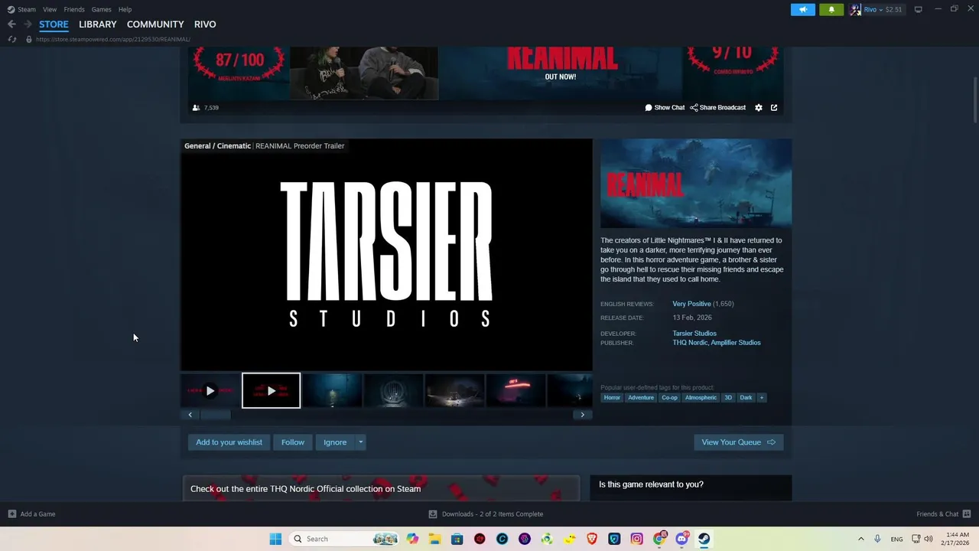Viewport: 979px width, 551px height.
Task: Open the Friends & Chat icon
Action: [x=966, y=514]
